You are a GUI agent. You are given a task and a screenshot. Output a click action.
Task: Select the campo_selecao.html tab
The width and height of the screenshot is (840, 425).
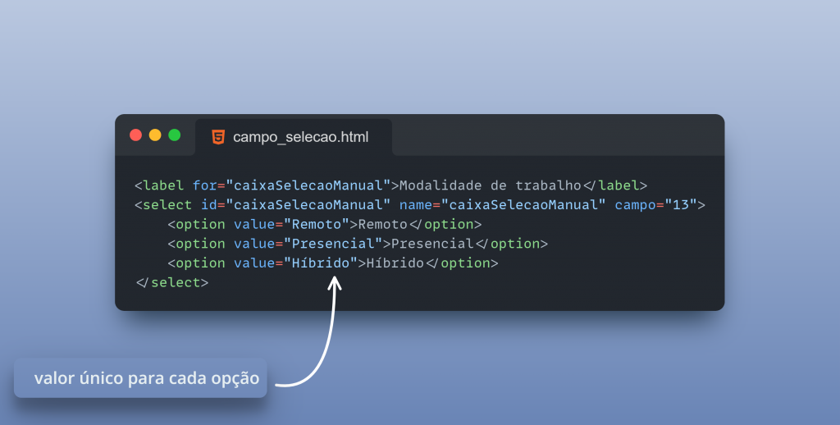click(294, 138)
